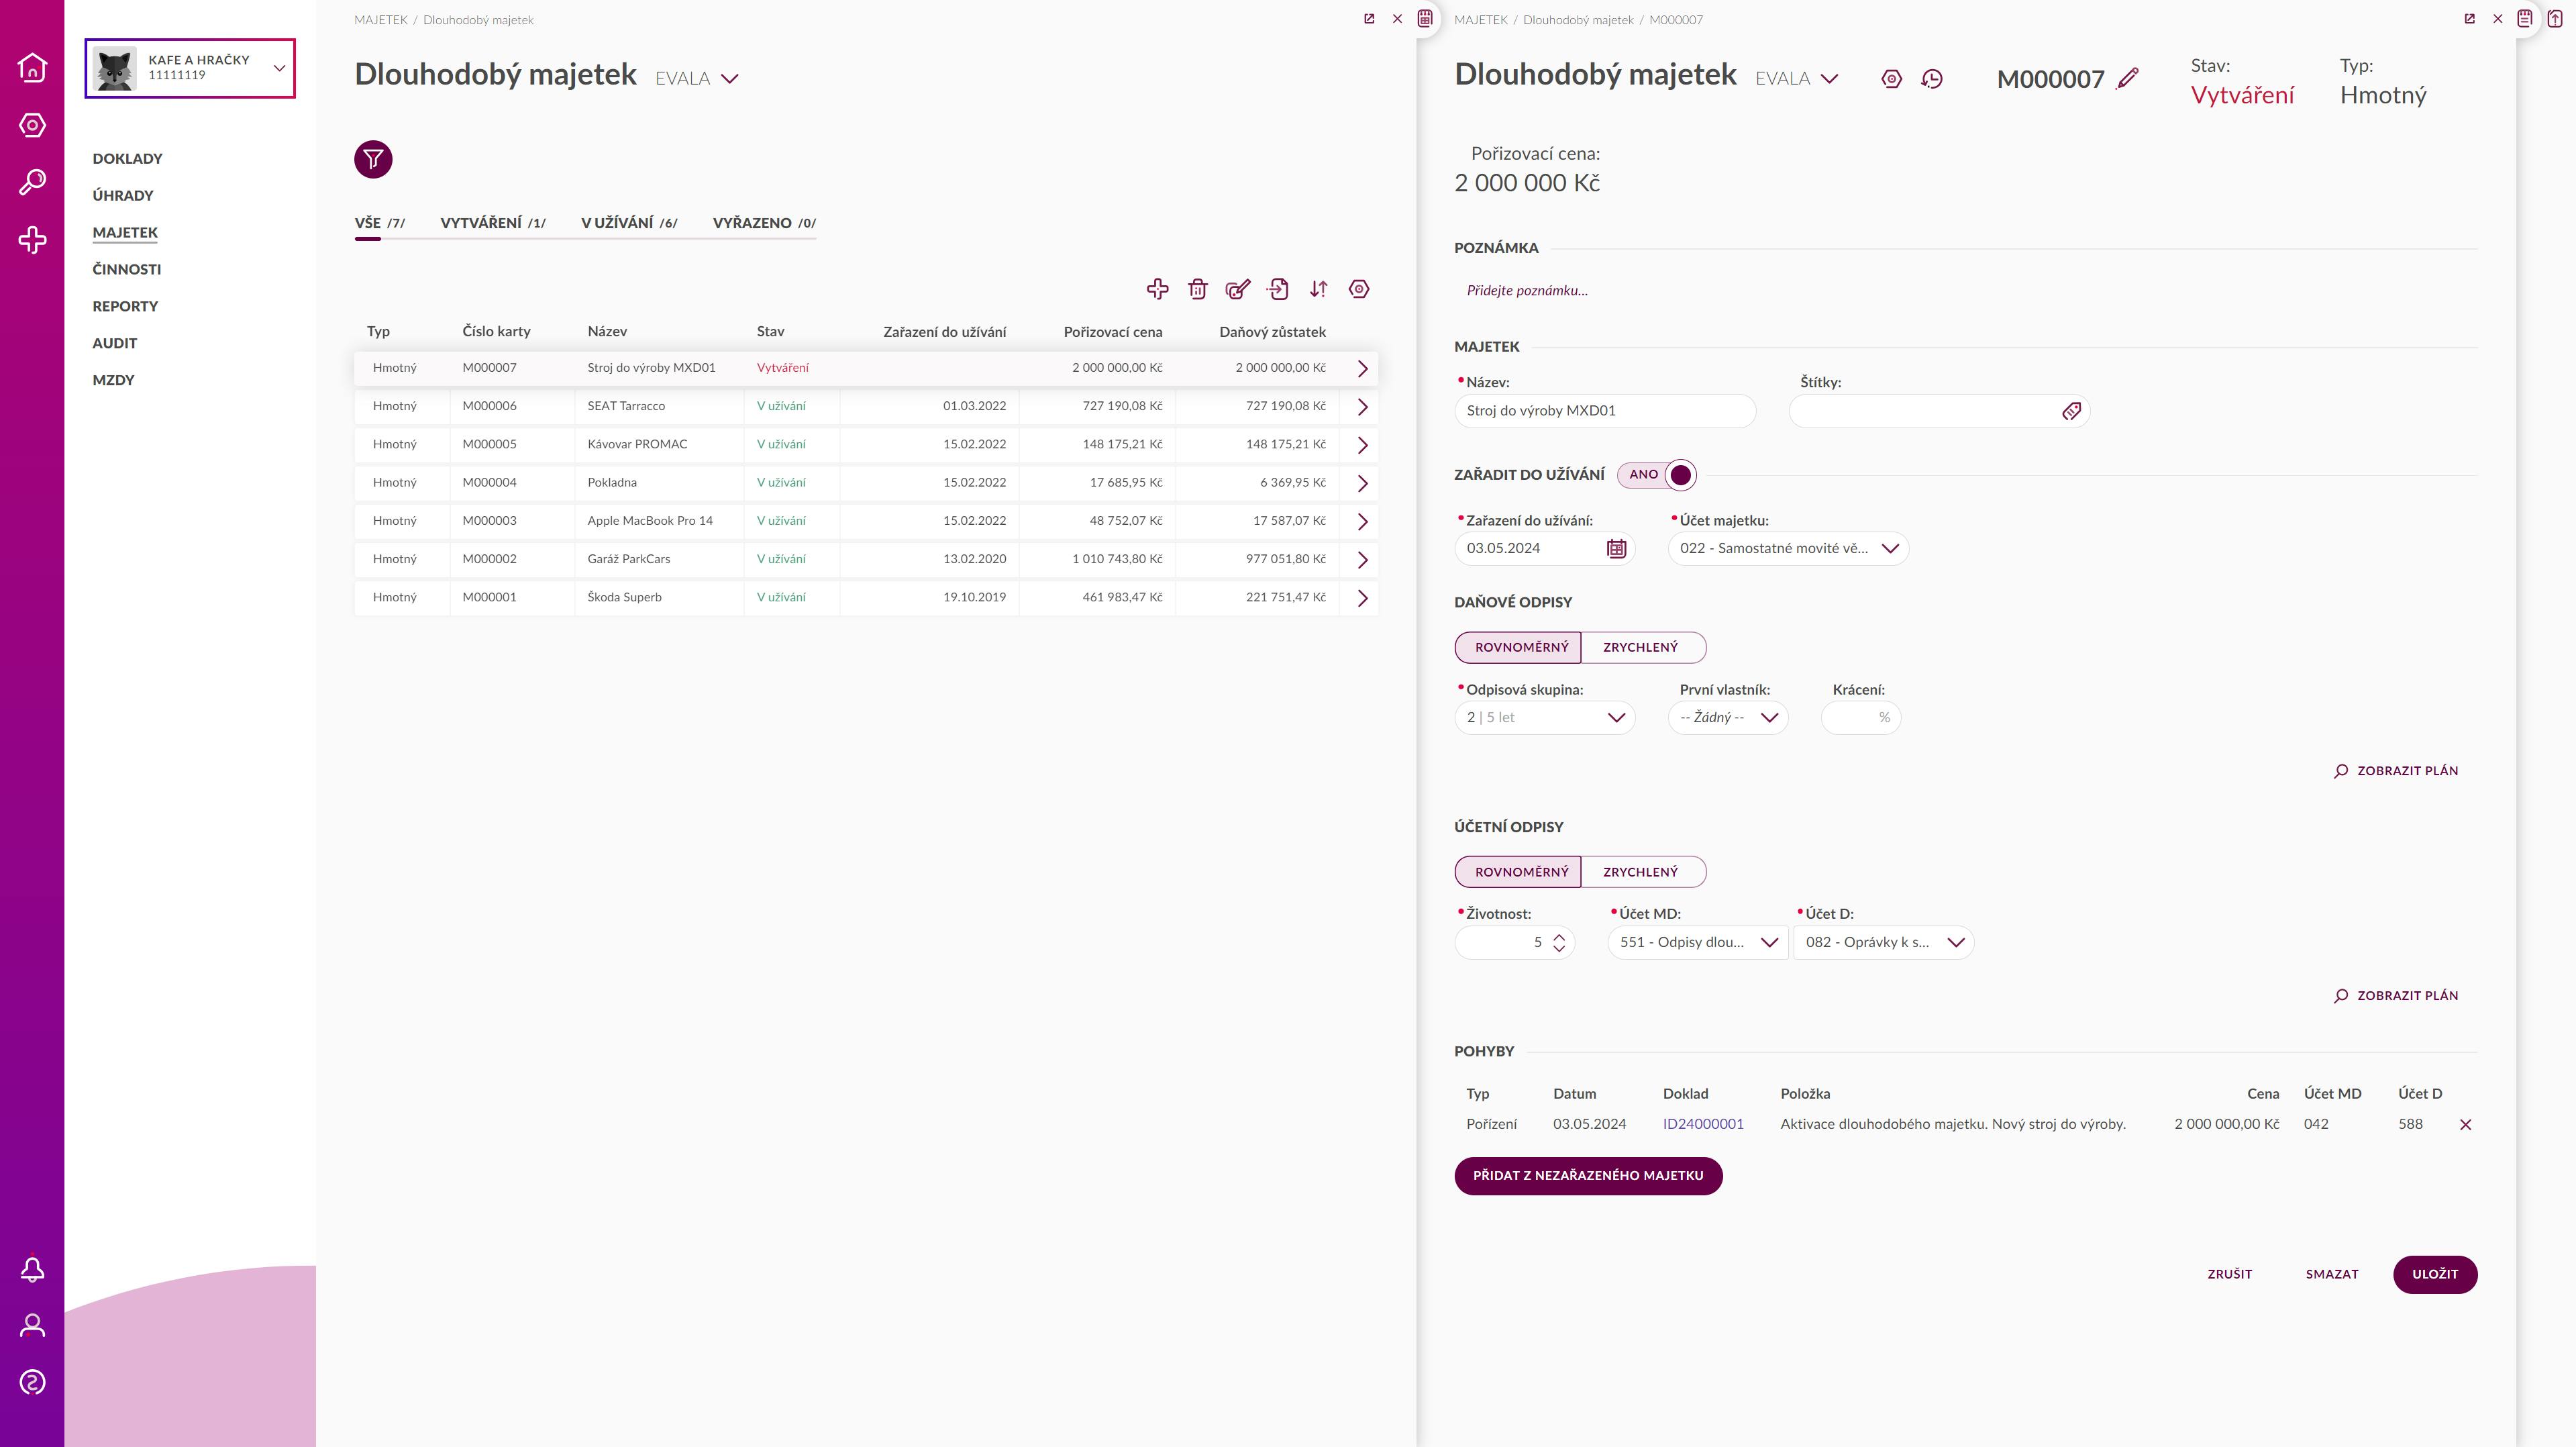This screenshot has height=1447, width=2576.
Task: Open document link ID24000001
Action: coord(1703,1124)
